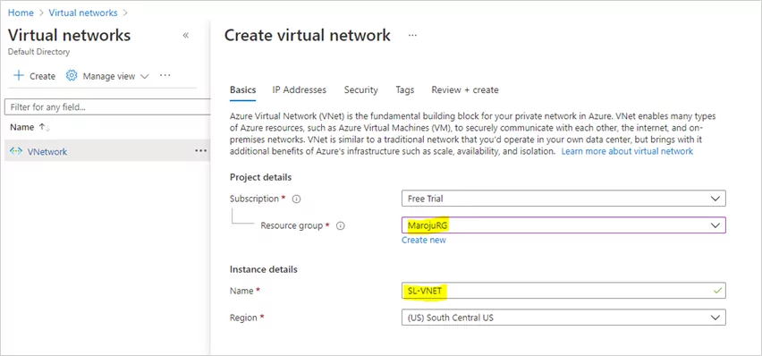The width and height of the screenshot is (762, 356).
Task: Click the Project details heading
Action: (x=260, y=177)
